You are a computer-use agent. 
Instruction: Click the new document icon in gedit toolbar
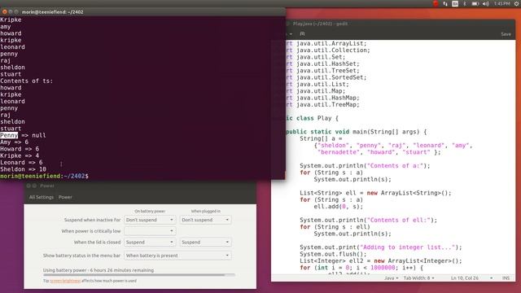tap(302, 34)
